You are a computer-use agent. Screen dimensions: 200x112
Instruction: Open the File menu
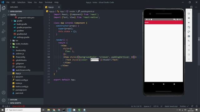[8, 2]
